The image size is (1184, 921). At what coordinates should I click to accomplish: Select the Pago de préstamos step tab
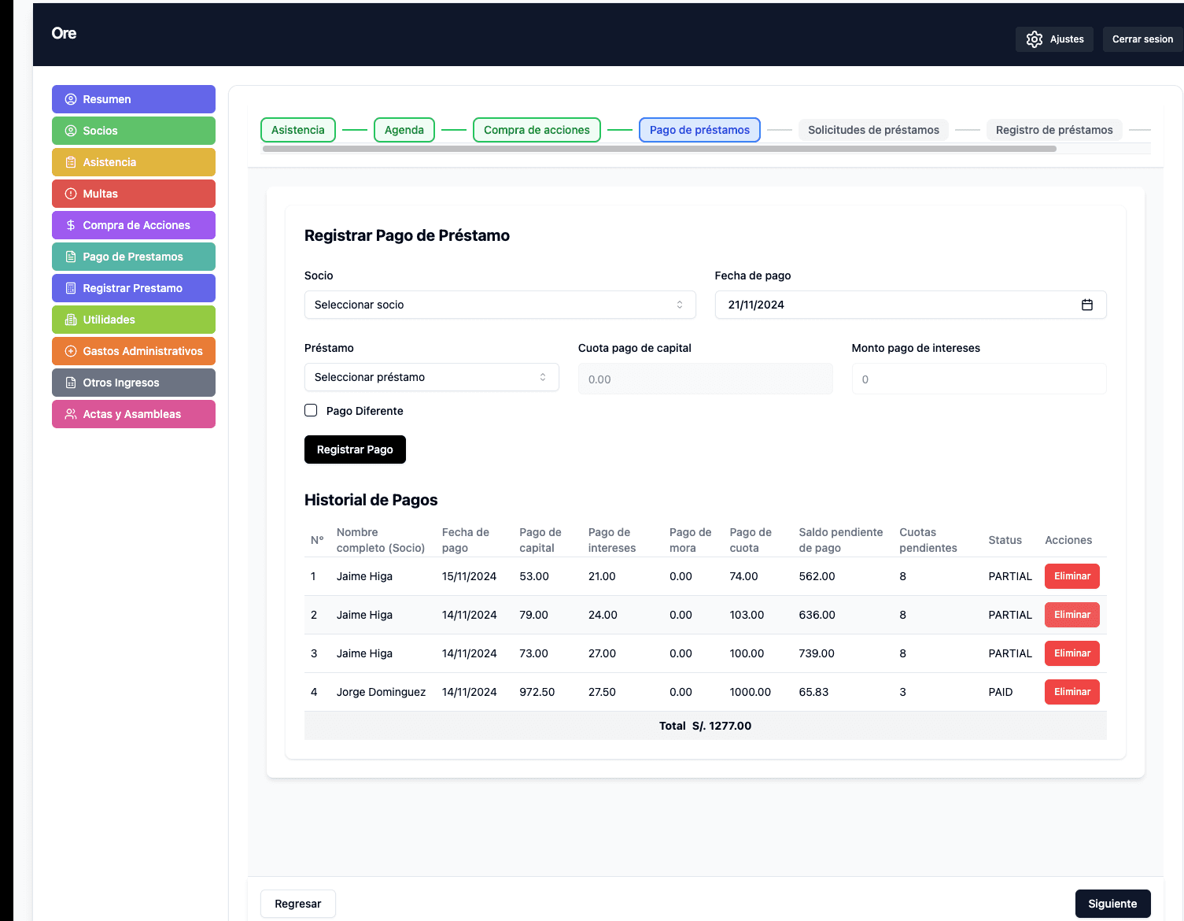pos(699,130)
